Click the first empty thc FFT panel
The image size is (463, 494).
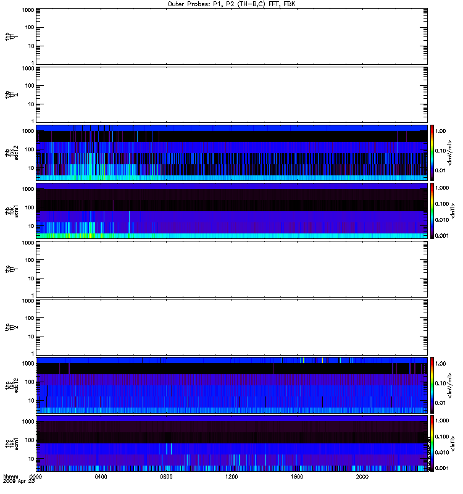[x=231, y=269]
